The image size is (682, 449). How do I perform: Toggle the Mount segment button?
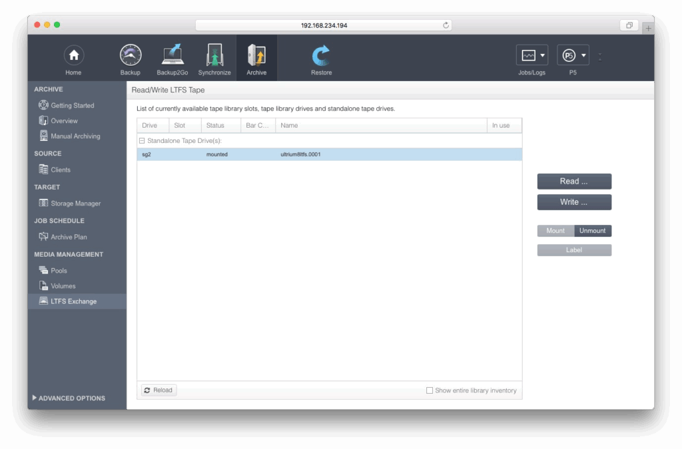pyautogui.click(x=555, y=231)
